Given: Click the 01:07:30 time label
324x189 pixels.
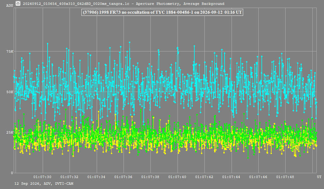Looking at the screenshot, I should (x=42, y=177).
